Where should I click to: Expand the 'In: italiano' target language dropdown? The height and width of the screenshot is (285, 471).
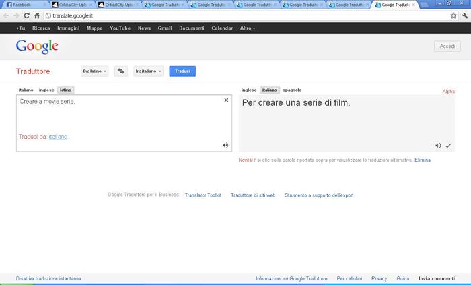(x=149, y=71)
